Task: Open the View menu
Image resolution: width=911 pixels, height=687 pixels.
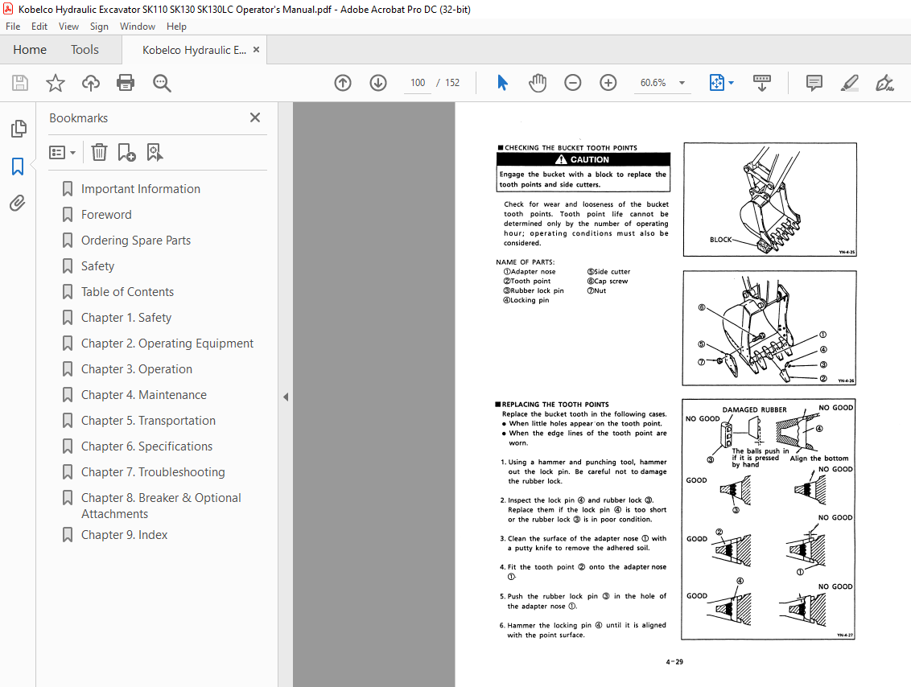Action: 68,27
